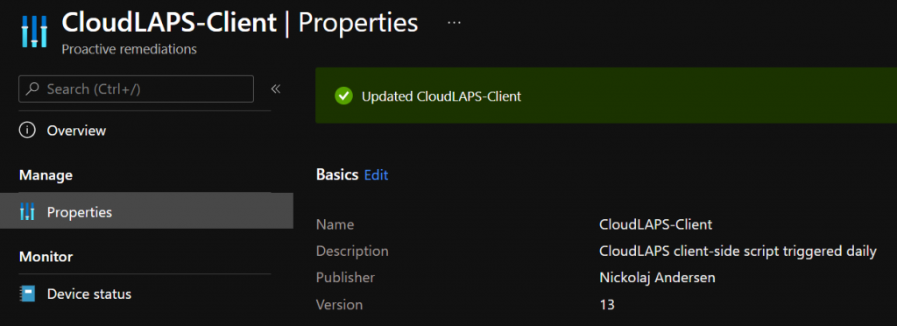
Task: Click the Proactive remediations subtitle
Action: click(x=129, y=49)
